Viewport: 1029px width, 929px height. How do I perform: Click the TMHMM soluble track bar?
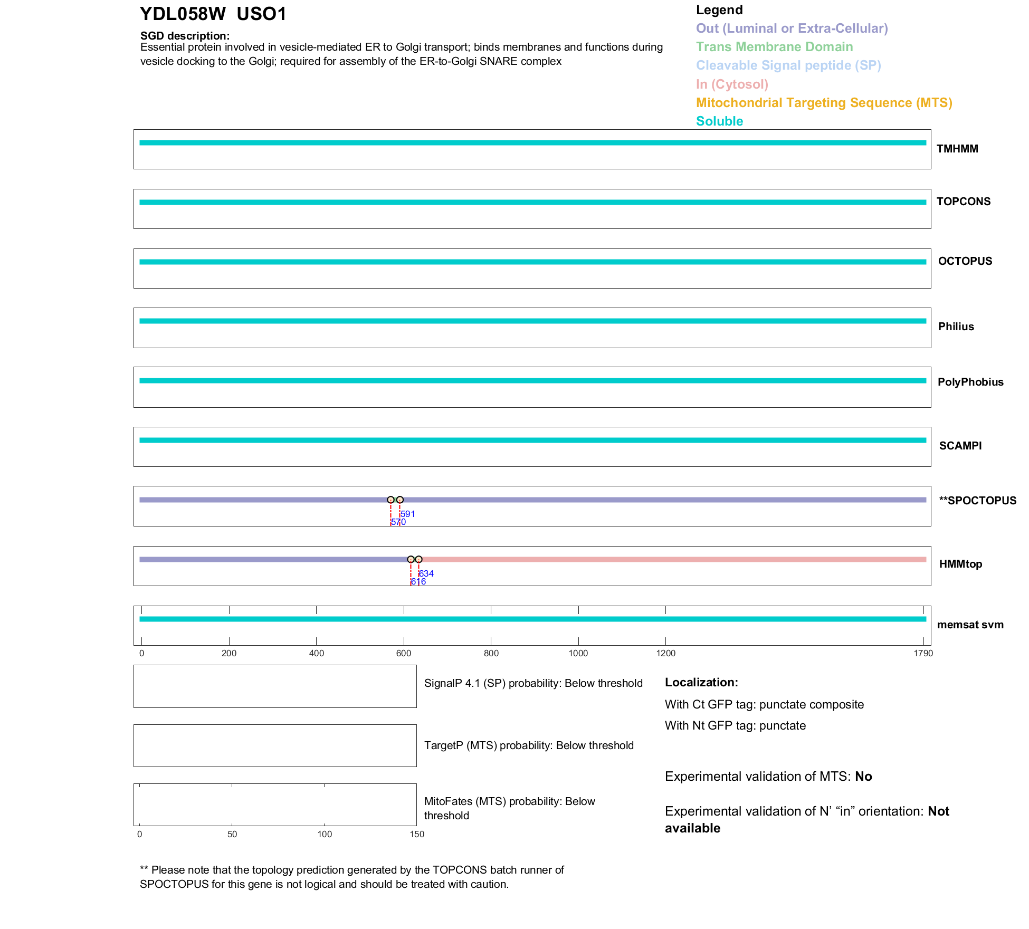(x=532, y=142)
